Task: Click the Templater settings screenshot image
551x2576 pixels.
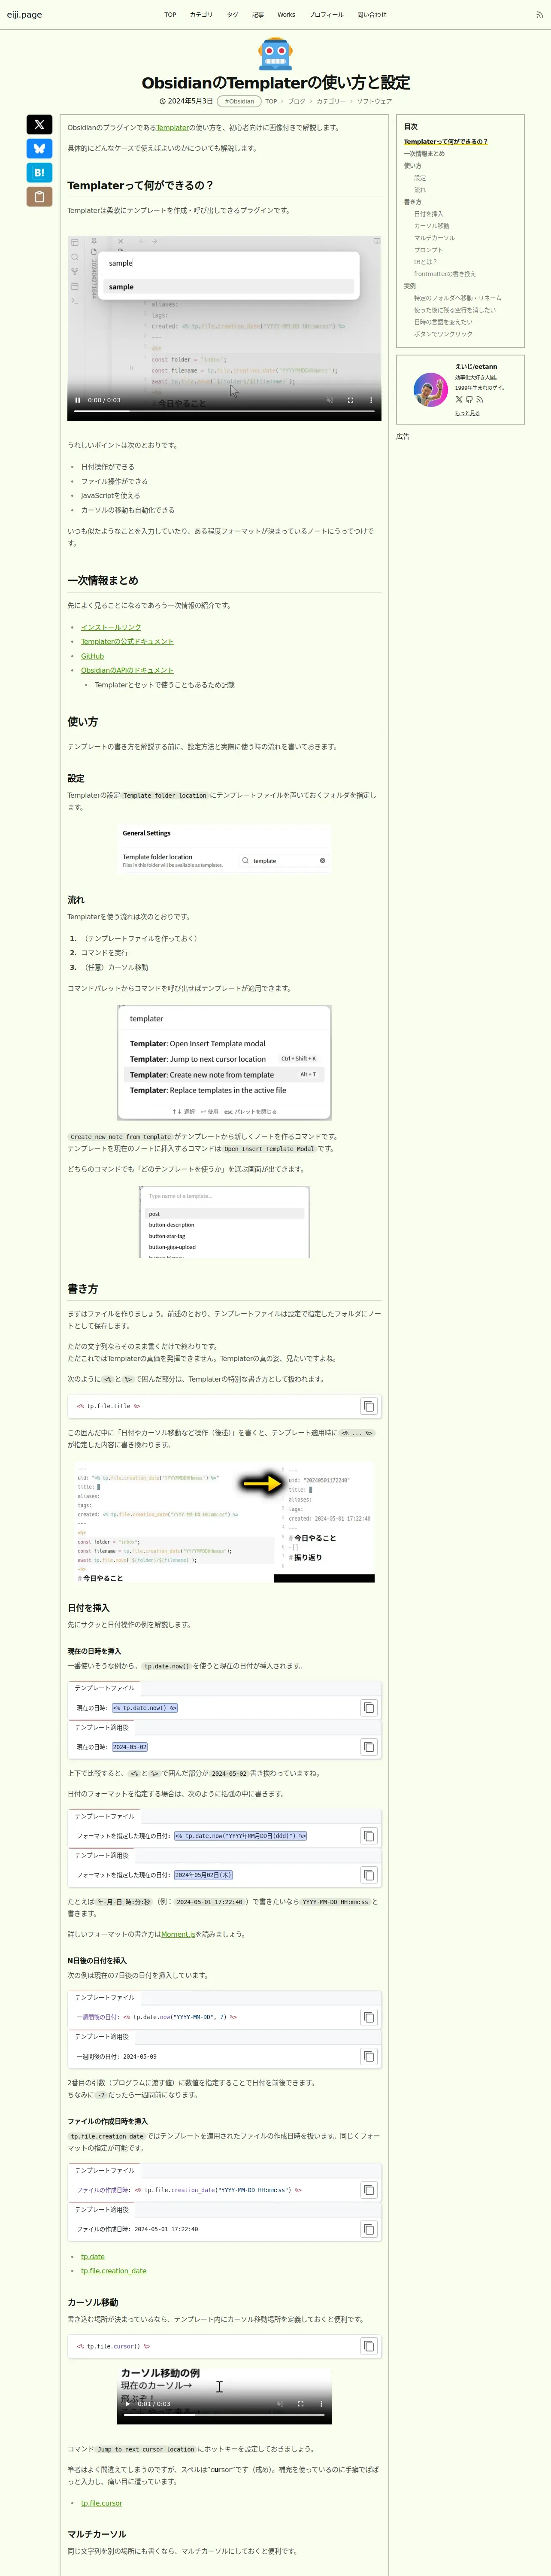Action: click(x=224, y=849)
